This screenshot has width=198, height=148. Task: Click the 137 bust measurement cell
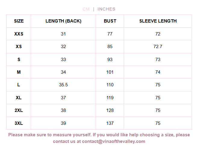[110, 123]
